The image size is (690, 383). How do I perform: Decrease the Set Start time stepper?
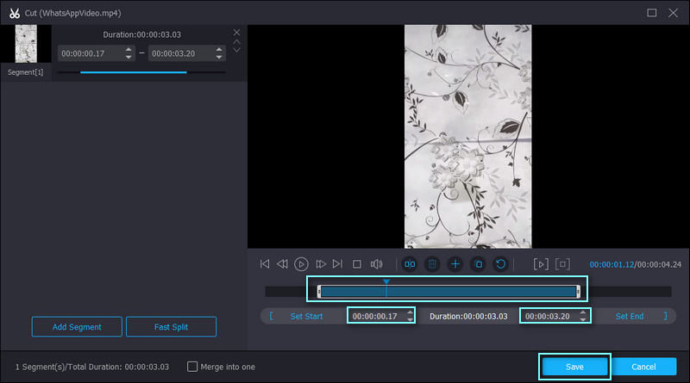point(410,319)
